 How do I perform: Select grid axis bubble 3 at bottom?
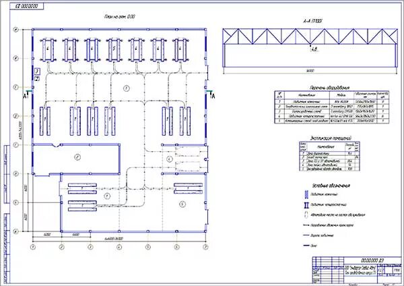[x=90, y=247]
